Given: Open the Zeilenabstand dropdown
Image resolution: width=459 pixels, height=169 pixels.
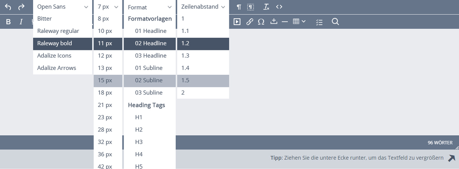Looking at the screenshot, I should point(203,7).
